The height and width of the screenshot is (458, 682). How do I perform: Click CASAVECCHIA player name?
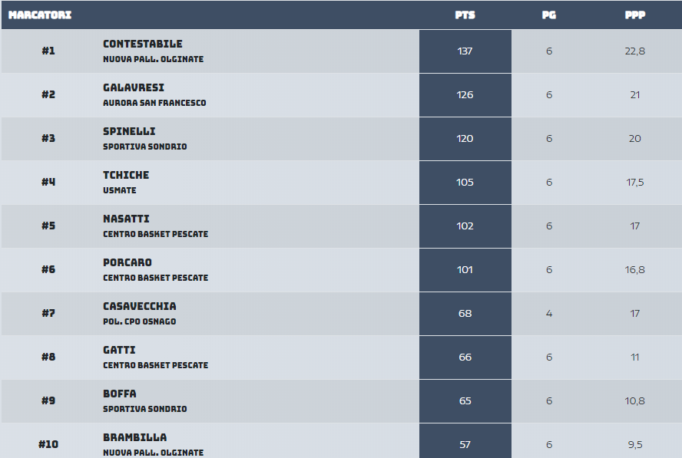(140, 306)
